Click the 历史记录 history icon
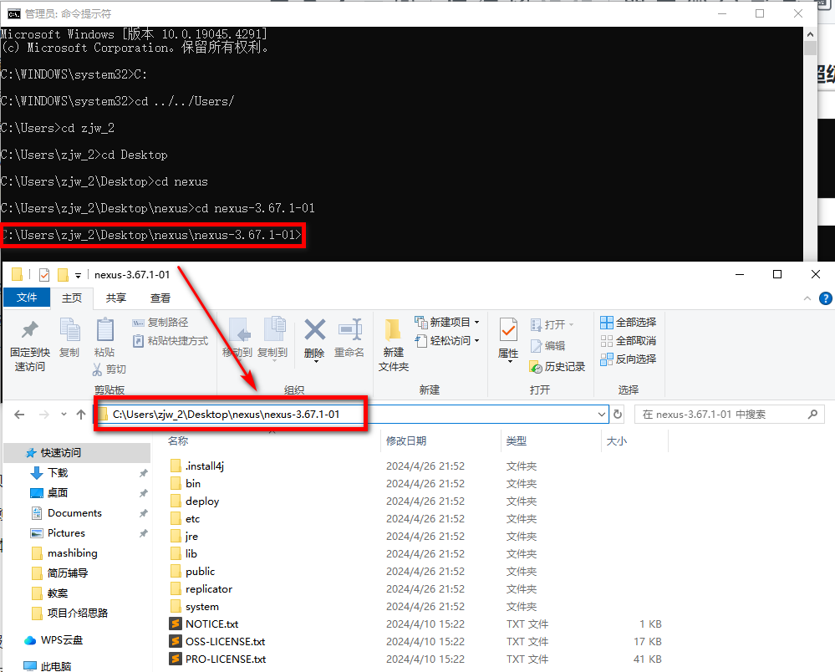 [537, 367]
